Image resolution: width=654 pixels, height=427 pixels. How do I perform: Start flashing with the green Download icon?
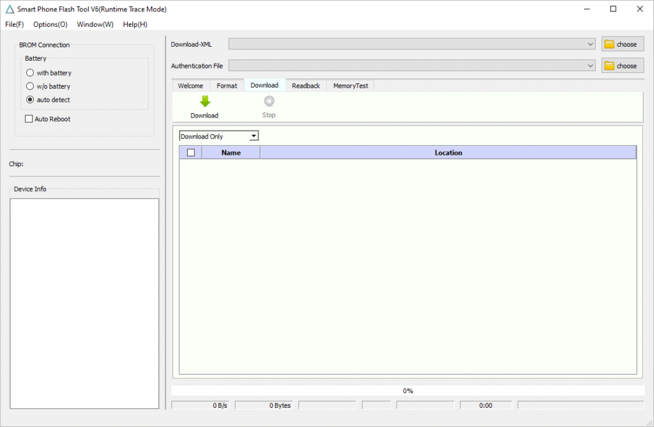(204, 107)
